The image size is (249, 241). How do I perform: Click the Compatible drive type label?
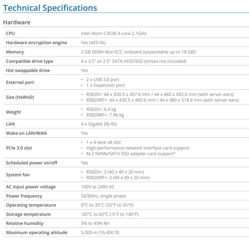point(30,61)
